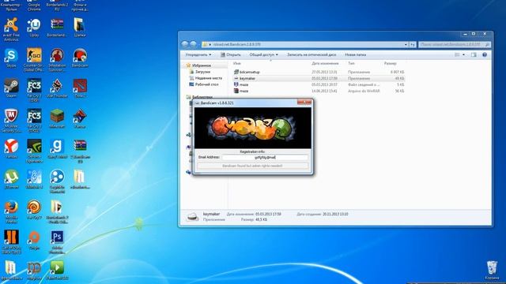Image resolution: width=506 pixels, height=284 pixels.
Task: Select the maze WinRAR archive file
Action: pos(244,92)
